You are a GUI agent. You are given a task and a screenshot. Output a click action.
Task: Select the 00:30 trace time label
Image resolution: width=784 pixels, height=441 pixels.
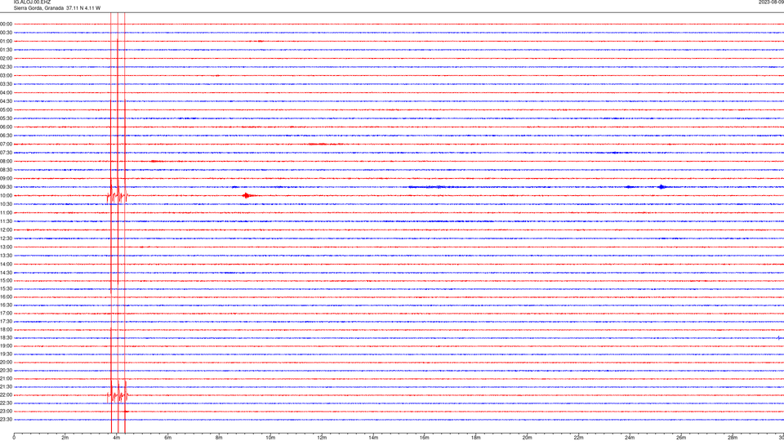tap(6, 33)
